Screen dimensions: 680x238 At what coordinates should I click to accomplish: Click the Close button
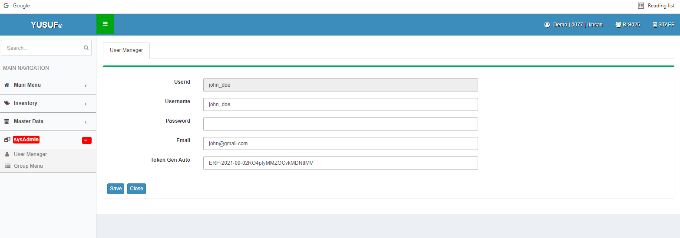coord(136,189)
